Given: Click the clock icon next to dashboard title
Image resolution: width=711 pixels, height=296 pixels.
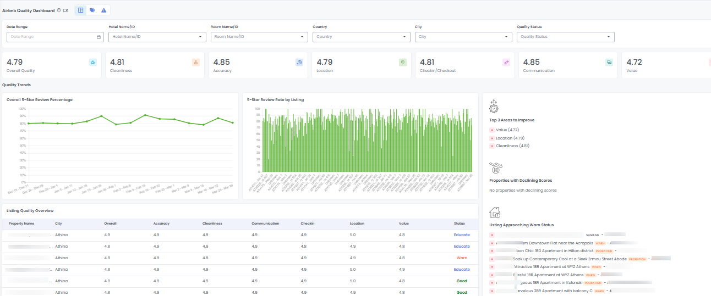Looking at the screenshot, I should tap(59, 10).
